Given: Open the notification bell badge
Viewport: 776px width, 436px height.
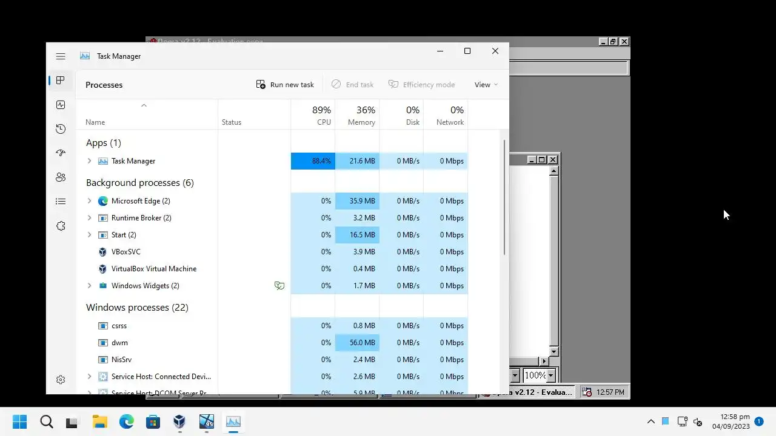Looking at the screenshot, I should point(759,421).
